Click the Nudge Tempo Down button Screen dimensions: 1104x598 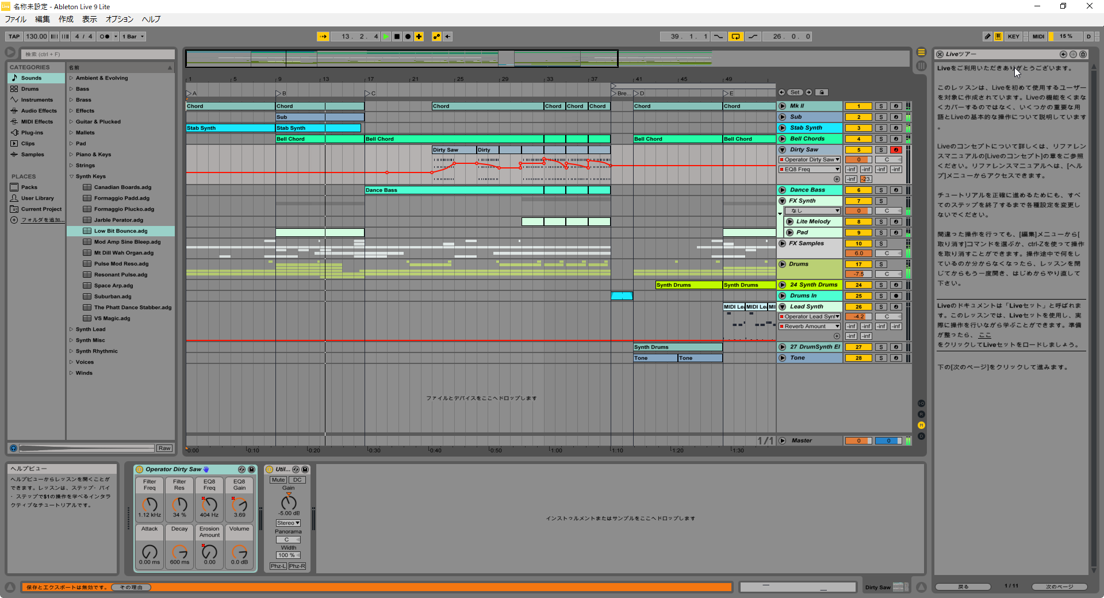(x=55, y=36)
